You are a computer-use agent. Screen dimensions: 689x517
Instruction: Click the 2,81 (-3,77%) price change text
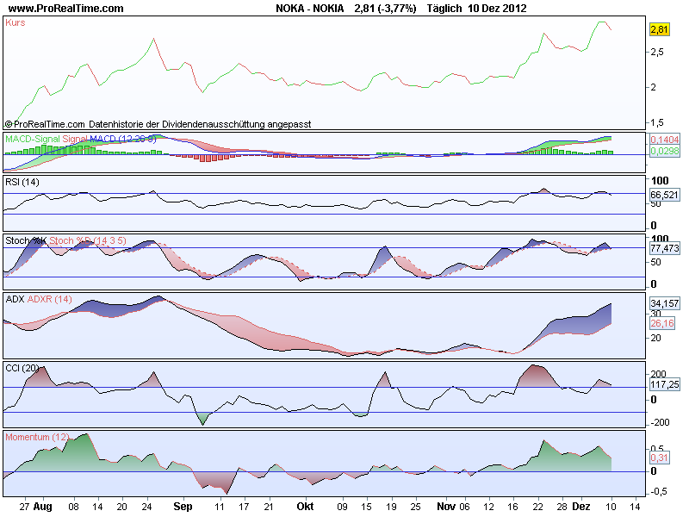(385, 9)
